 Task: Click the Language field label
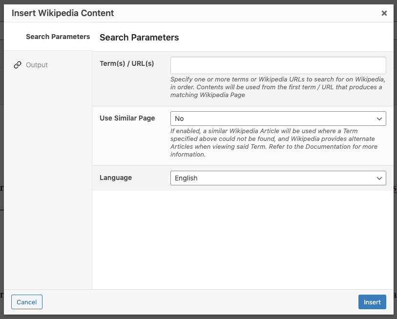[116, 178]
